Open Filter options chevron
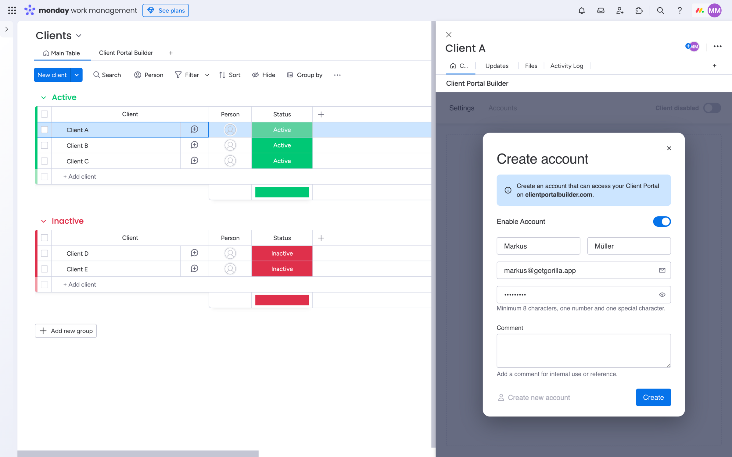 coord(207,75)
